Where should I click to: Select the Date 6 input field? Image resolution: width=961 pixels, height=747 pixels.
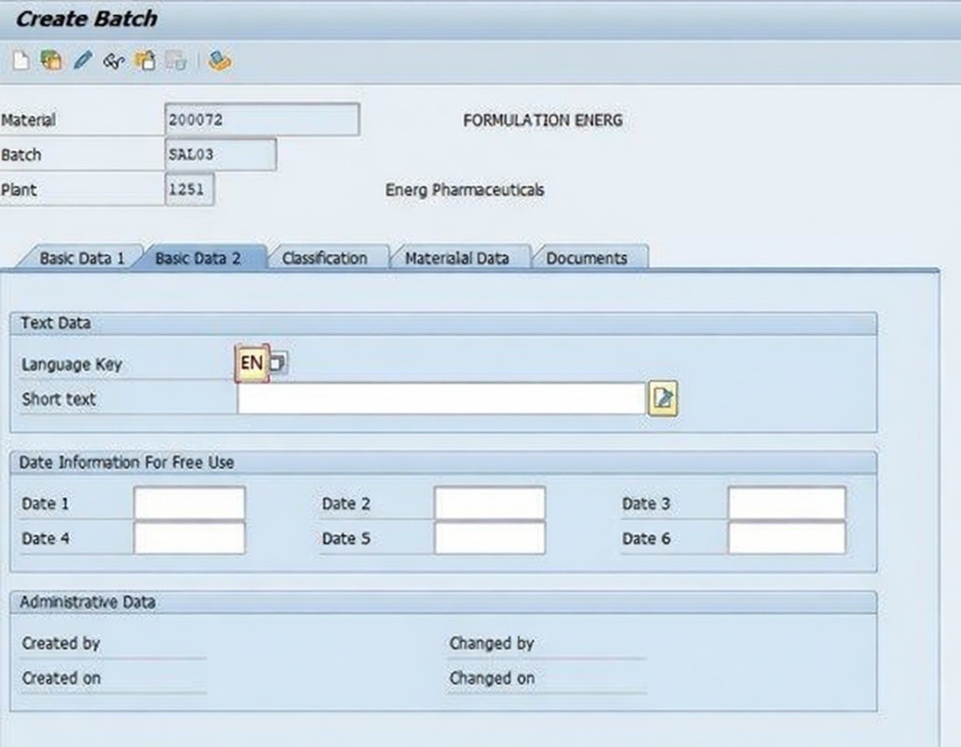click(x=787, y=539)
